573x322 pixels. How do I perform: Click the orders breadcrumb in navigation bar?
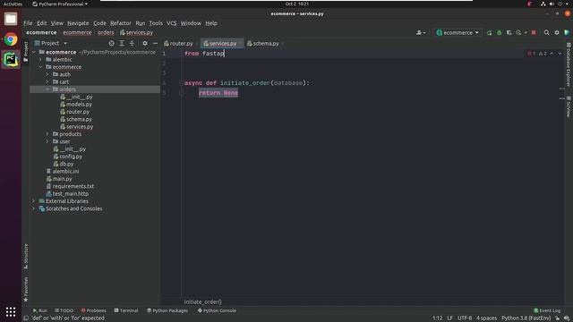pyautogui.click(x=106, y=32)
